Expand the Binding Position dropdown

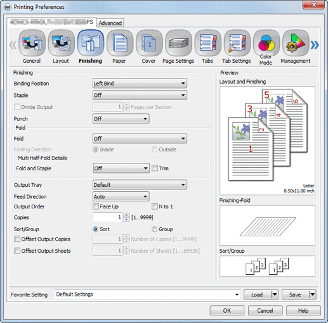point(140,84)
